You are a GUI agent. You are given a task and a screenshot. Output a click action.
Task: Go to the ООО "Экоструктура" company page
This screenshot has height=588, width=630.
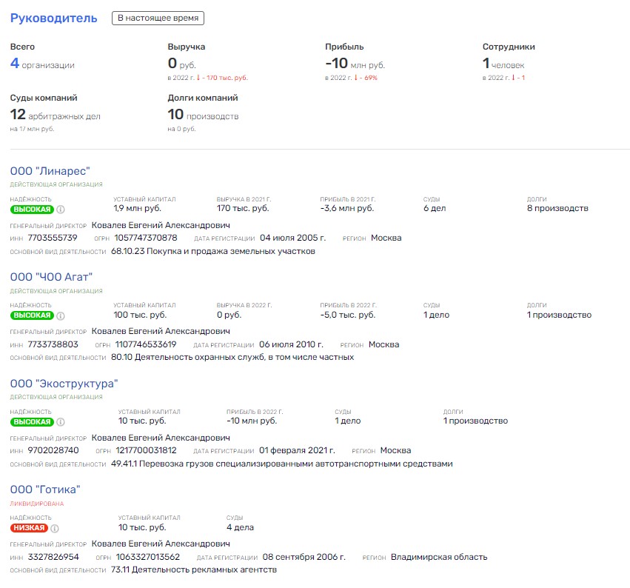64,383
